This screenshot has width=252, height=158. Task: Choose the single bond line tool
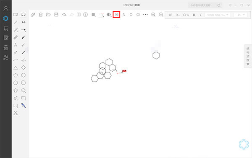point(16,22)
